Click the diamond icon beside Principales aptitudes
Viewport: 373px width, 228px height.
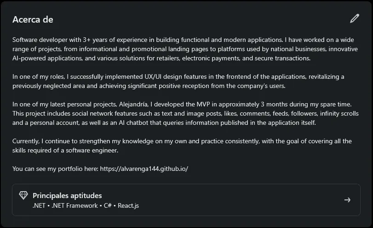pos(23,196)
